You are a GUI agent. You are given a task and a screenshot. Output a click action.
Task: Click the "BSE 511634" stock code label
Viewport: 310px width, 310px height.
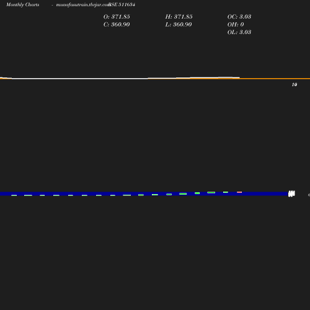pos(122,4)
